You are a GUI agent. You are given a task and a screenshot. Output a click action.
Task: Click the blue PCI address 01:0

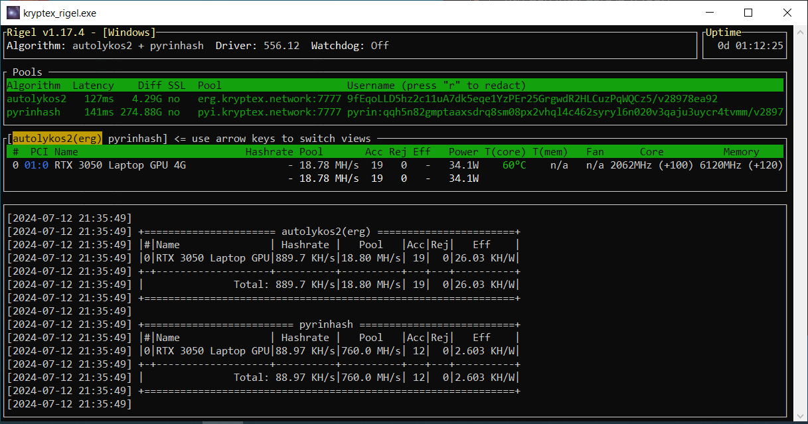[x=37, y=165]
